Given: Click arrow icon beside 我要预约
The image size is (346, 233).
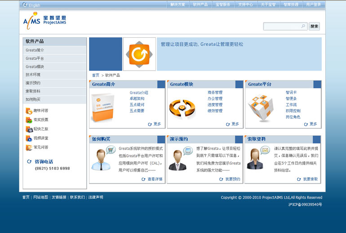Looking at the screenshot, I should [221, 179].
